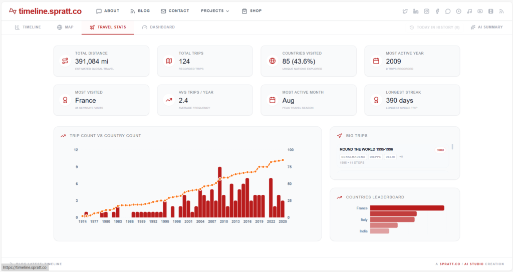Switch to the Timeline tab
Viewport: 513px width, 272px height.
[x=28, y=27]
